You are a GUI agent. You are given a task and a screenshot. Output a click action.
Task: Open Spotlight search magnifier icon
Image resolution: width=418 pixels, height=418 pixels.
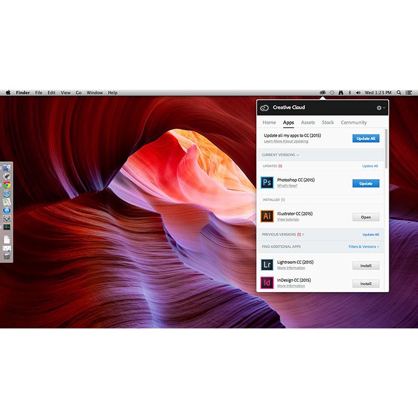click(399, 93)
